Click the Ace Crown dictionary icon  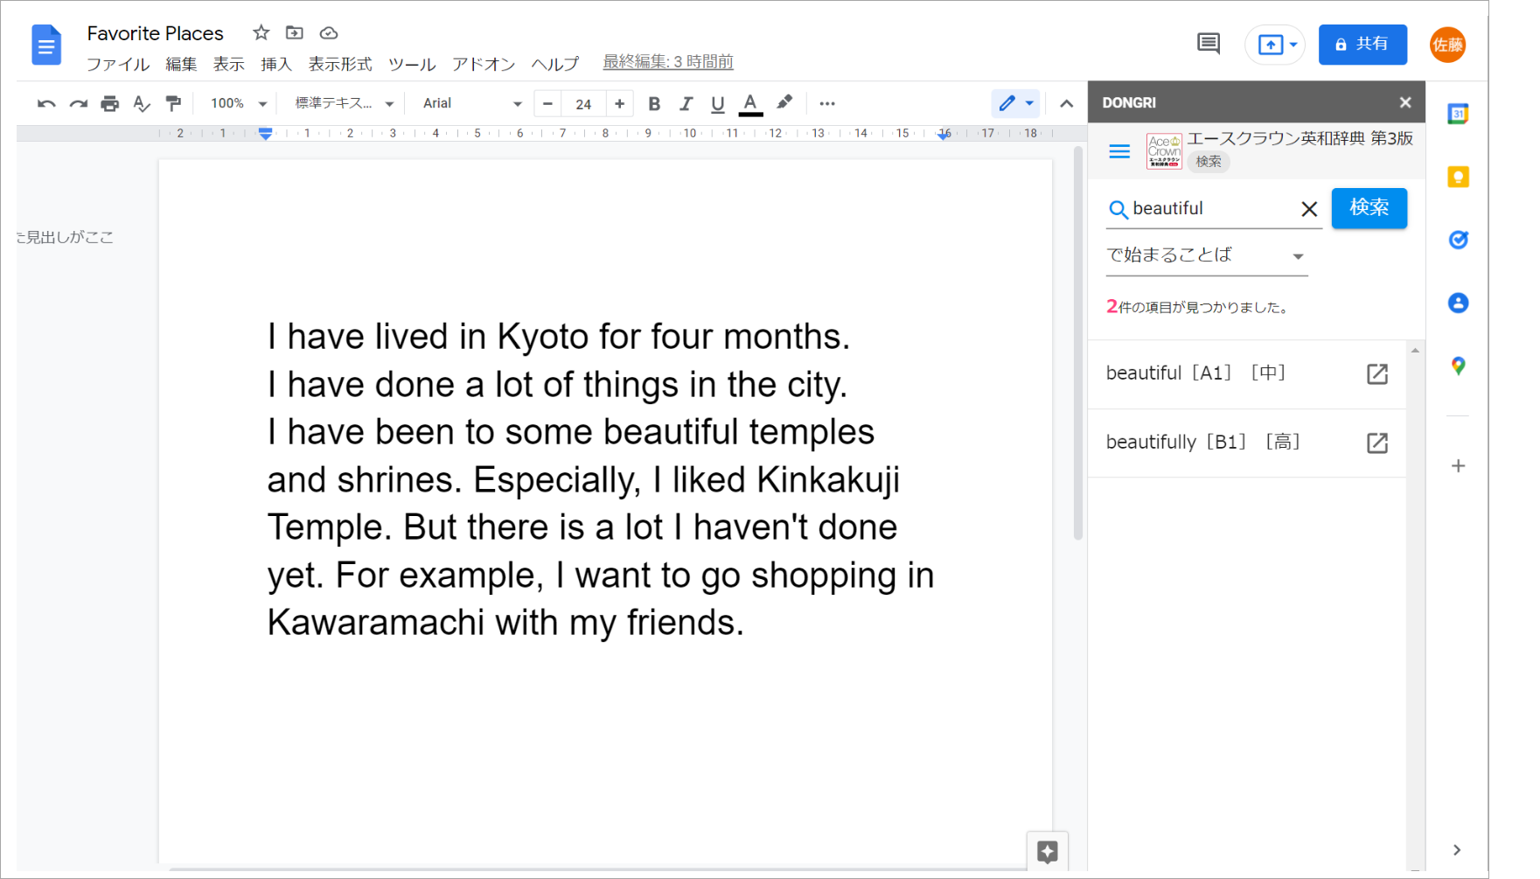(1164, 151)
